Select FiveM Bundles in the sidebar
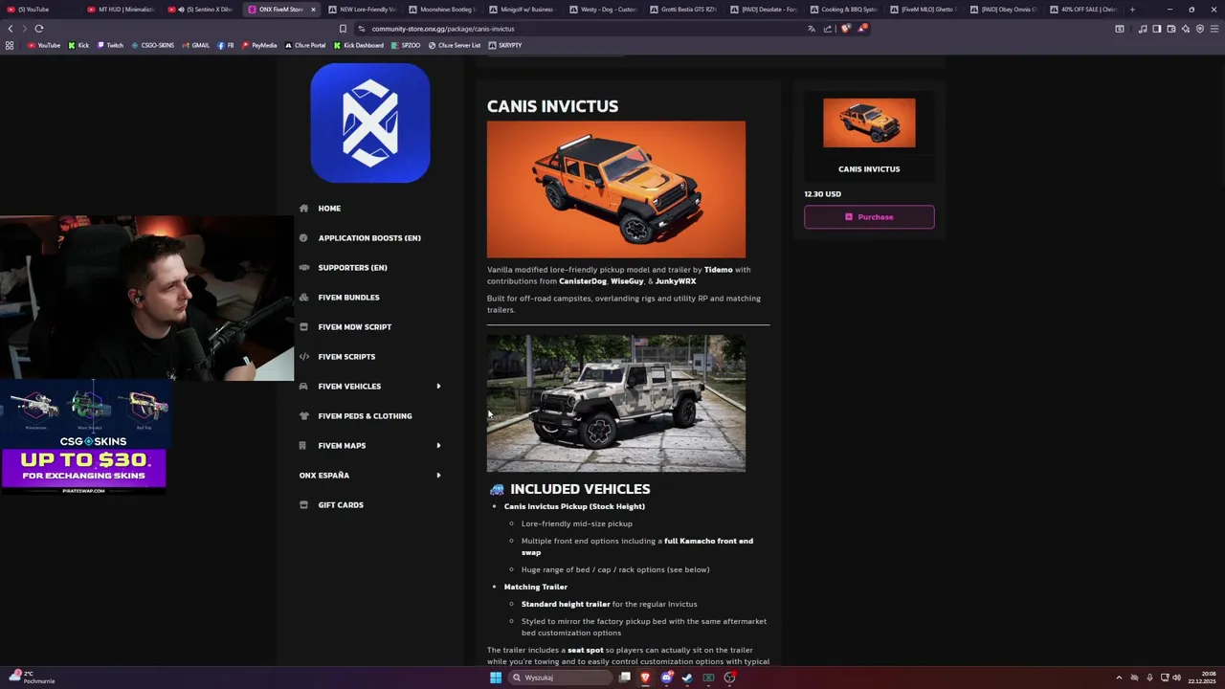 (x=348, y=297)
